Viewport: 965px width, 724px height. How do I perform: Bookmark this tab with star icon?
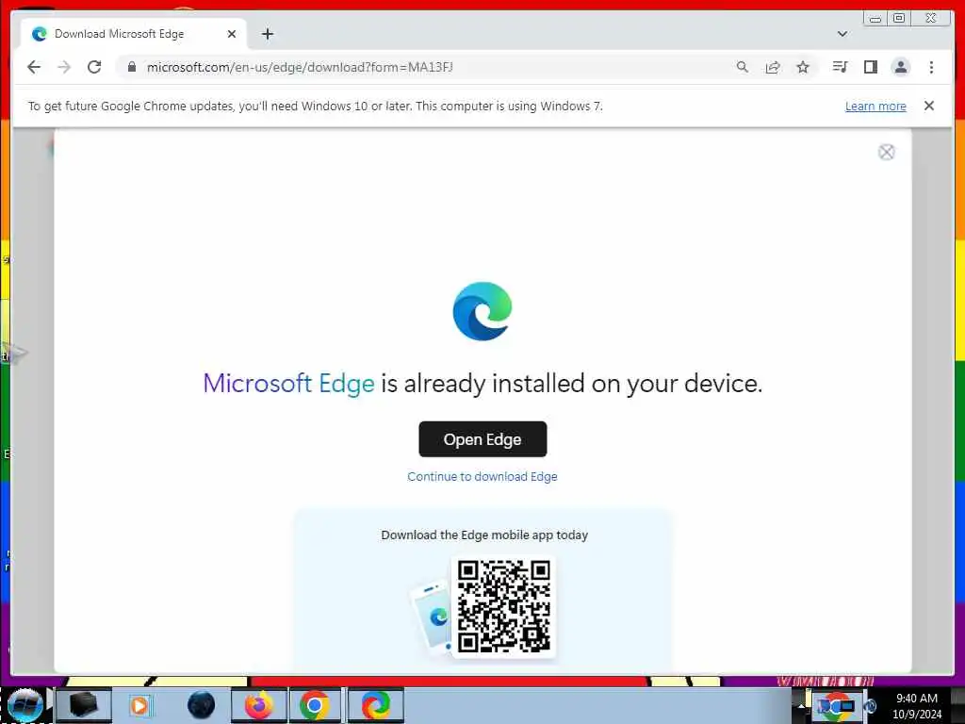point(803,67)
